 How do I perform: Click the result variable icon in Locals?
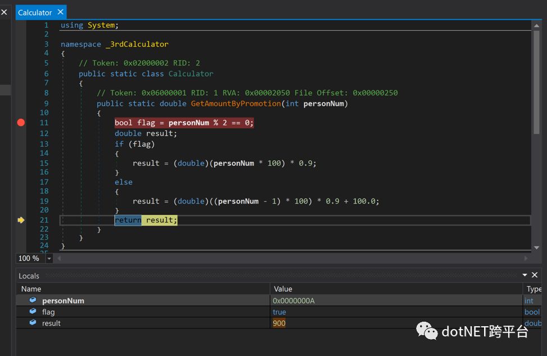coord(33,322)
